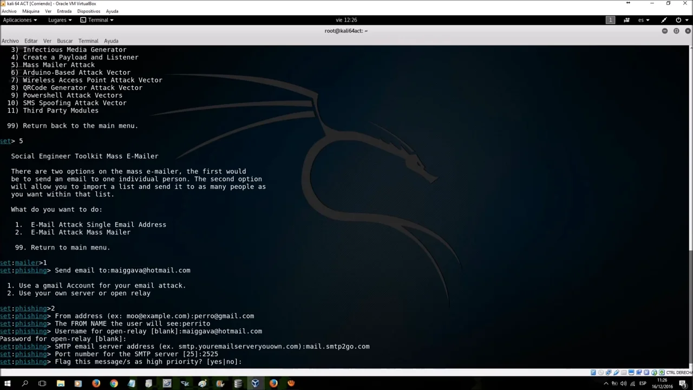Image resolution: width=693 pixels, height=390 pixels.
Task: Open Windows volume control
Action: [623, 383]
